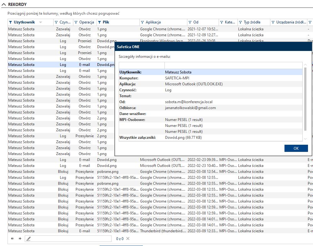Go to next search result arrow

coord(20,238)
